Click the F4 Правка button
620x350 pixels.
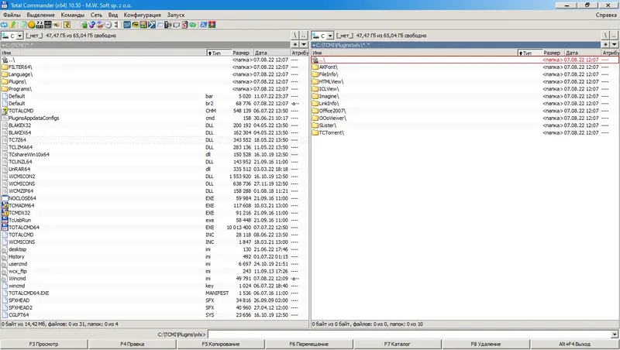(132, 344)
